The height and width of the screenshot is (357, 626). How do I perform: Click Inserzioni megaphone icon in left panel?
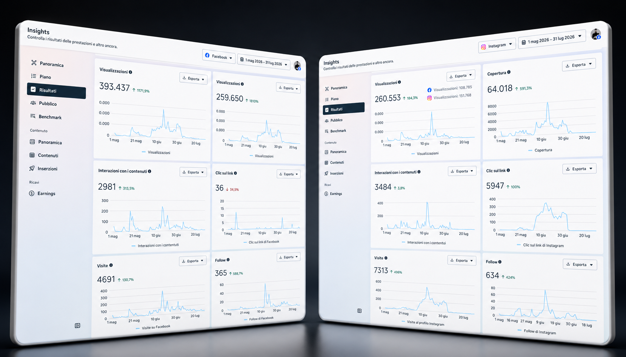tap(32, 168)
